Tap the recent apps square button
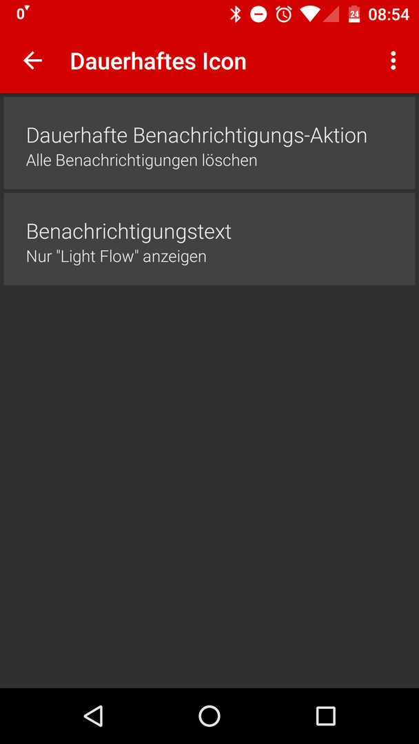The image size is (419, 744). pyautogui.click(x=325, y=716)
